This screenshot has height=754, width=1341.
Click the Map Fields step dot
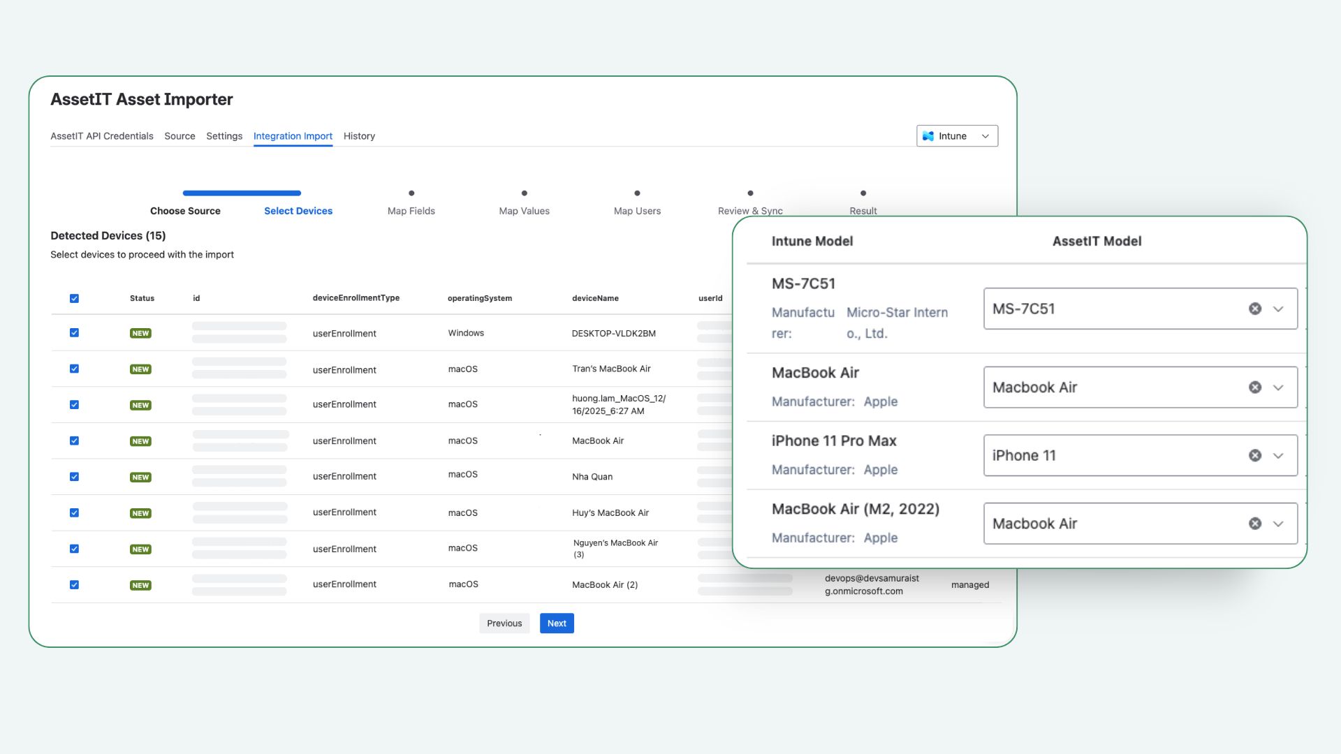(411, 193)
